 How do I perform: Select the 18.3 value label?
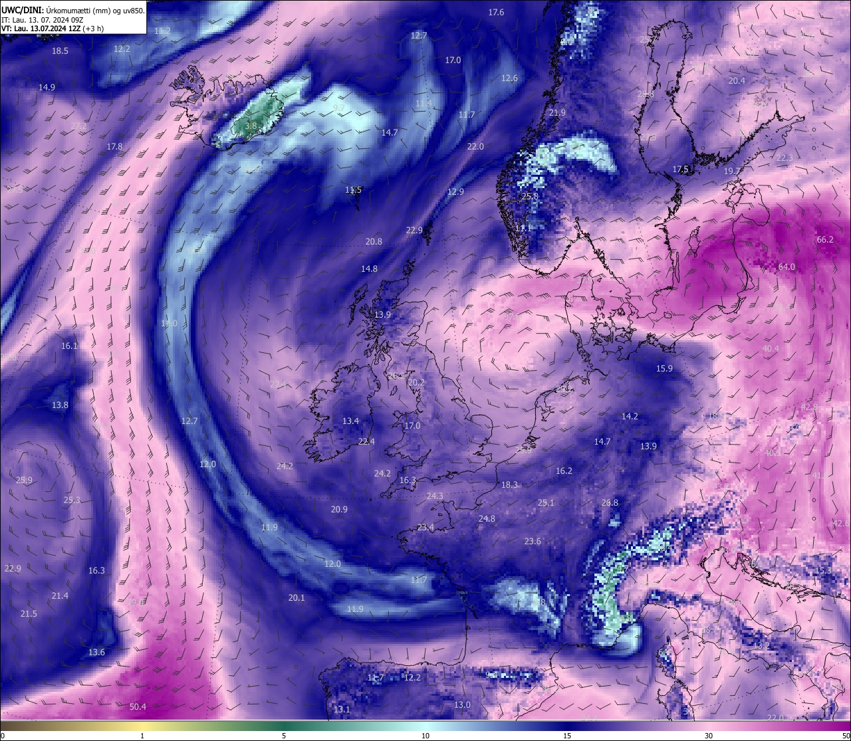click(x=509, y=484)
